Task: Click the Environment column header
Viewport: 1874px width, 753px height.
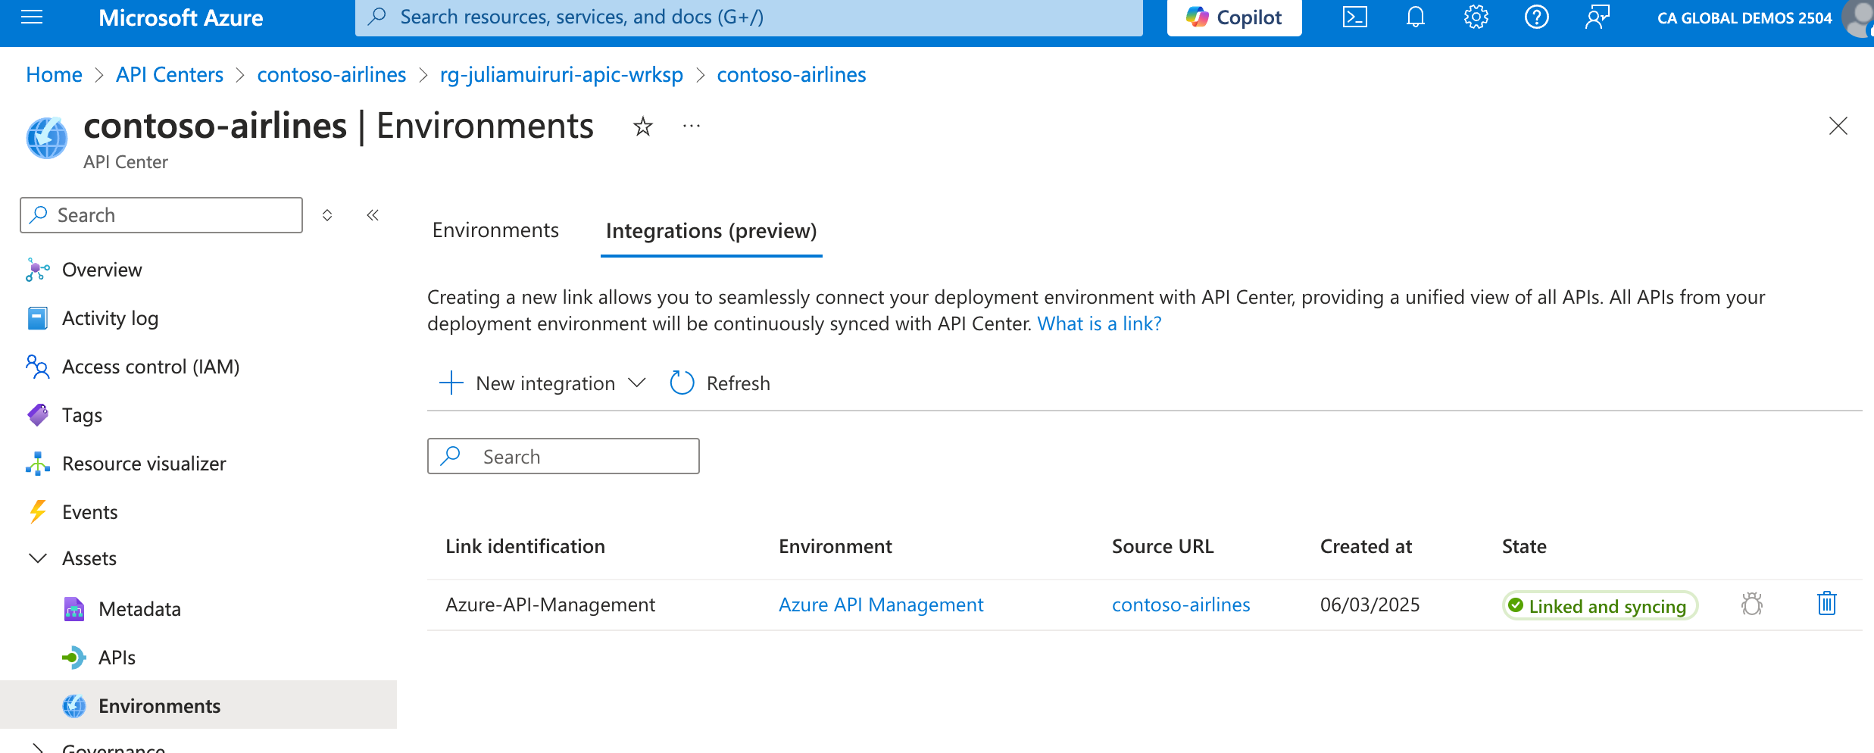Action: 835,546
